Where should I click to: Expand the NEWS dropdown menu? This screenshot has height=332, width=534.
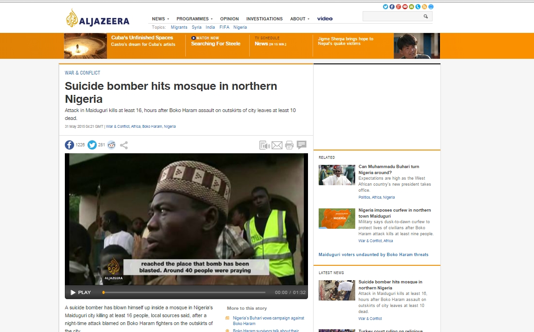click(160, 19)
